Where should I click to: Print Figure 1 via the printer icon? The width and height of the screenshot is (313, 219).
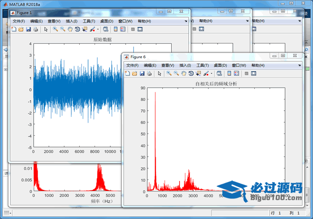coord(35,29)
